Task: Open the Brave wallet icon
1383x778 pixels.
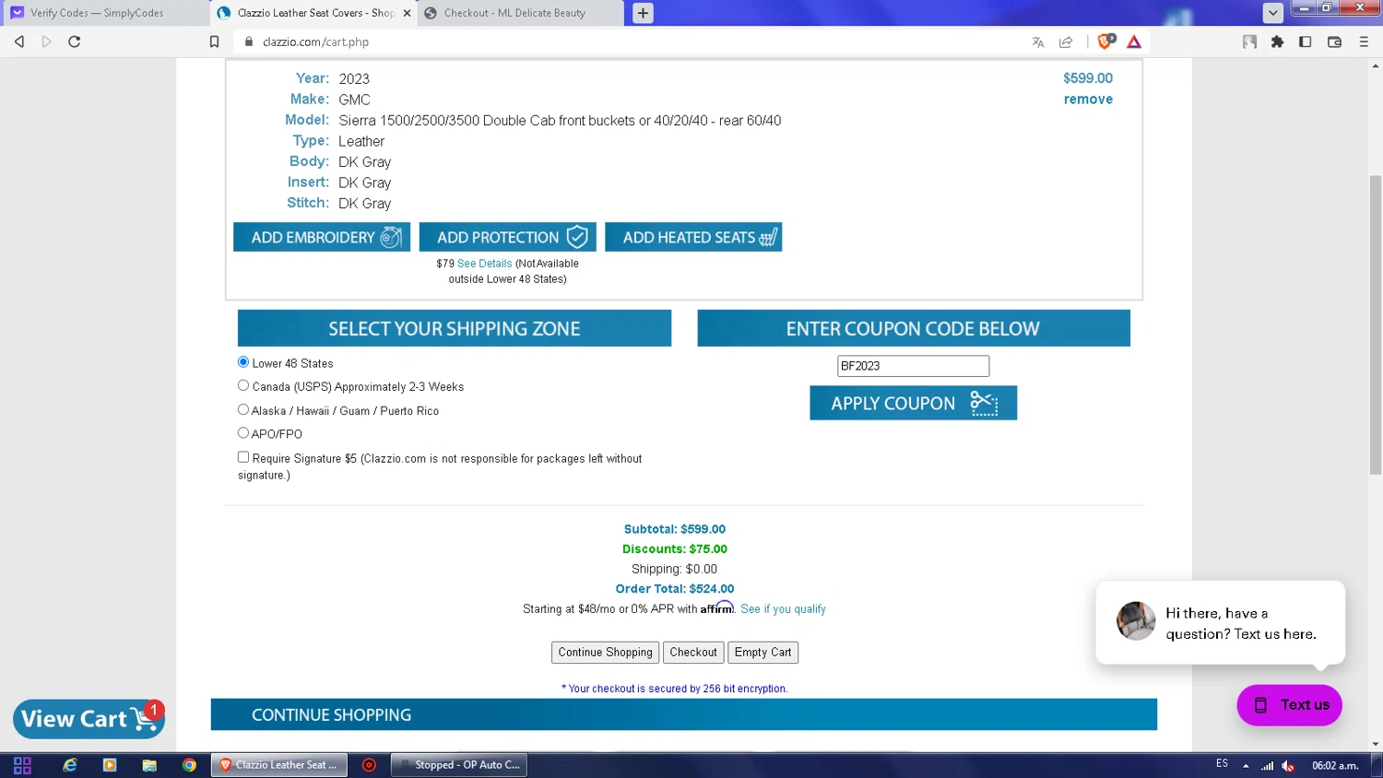Action: click(1334, 41)
